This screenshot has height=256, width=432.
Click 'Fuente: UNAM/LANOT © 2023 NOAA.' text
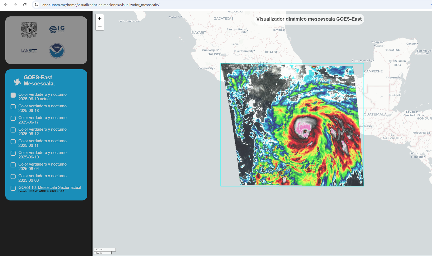(x=42, y=191)
